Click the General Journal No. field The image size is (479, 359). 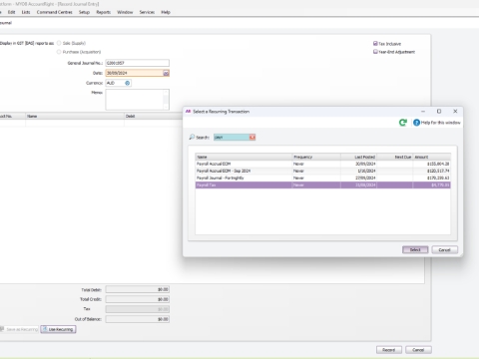point(138,63)
